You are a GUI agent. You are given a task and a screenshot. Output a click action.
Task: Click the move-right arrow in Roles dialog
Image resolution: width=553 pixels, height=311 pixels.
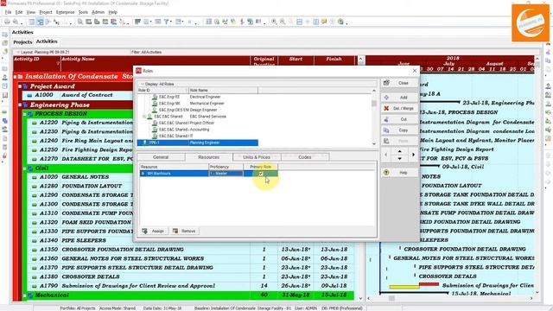pyautogui.click(x=413, y=155)
